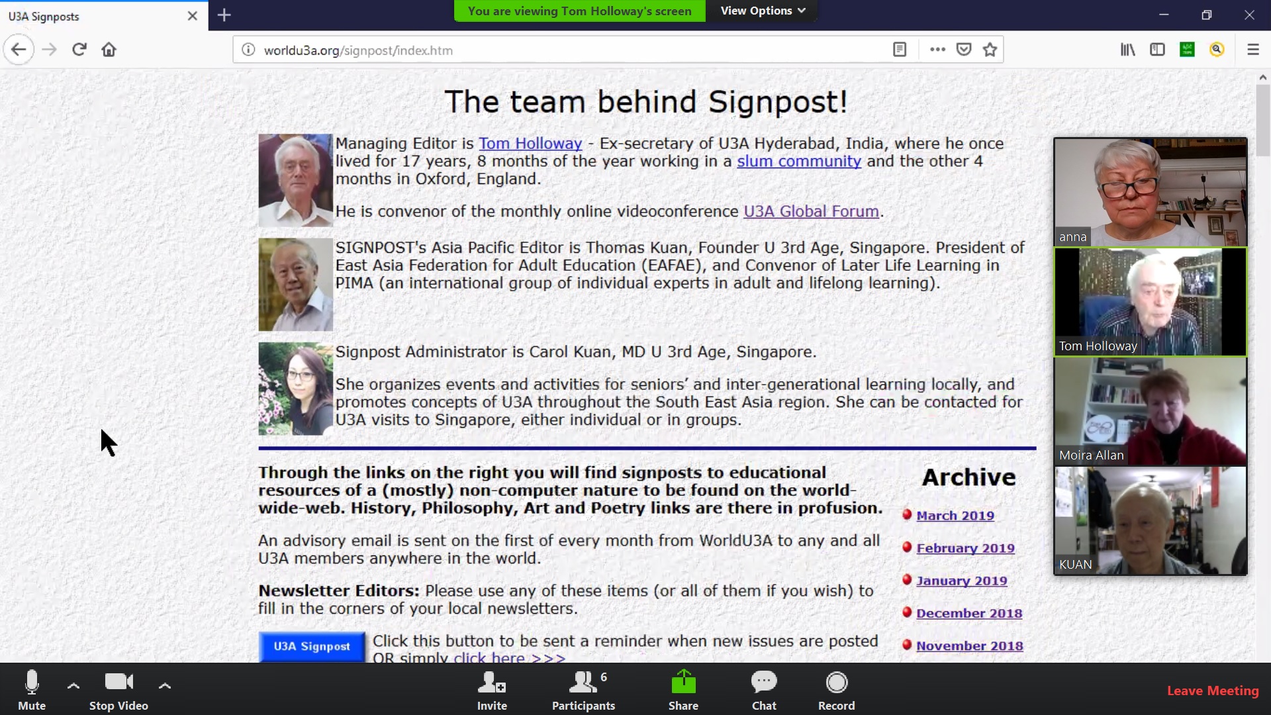Click Invite in the Zoom toolbar
Screen dimensions: 1271x715
click(492, 690)
